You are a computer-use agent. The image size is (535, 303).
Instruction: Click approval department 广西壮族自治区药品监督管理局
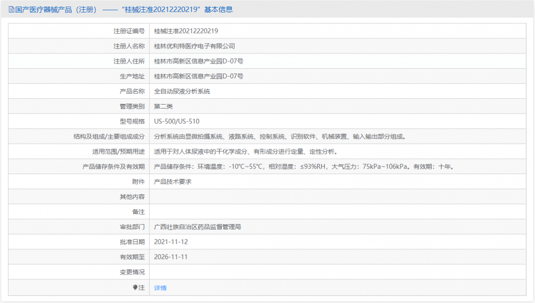198,227
